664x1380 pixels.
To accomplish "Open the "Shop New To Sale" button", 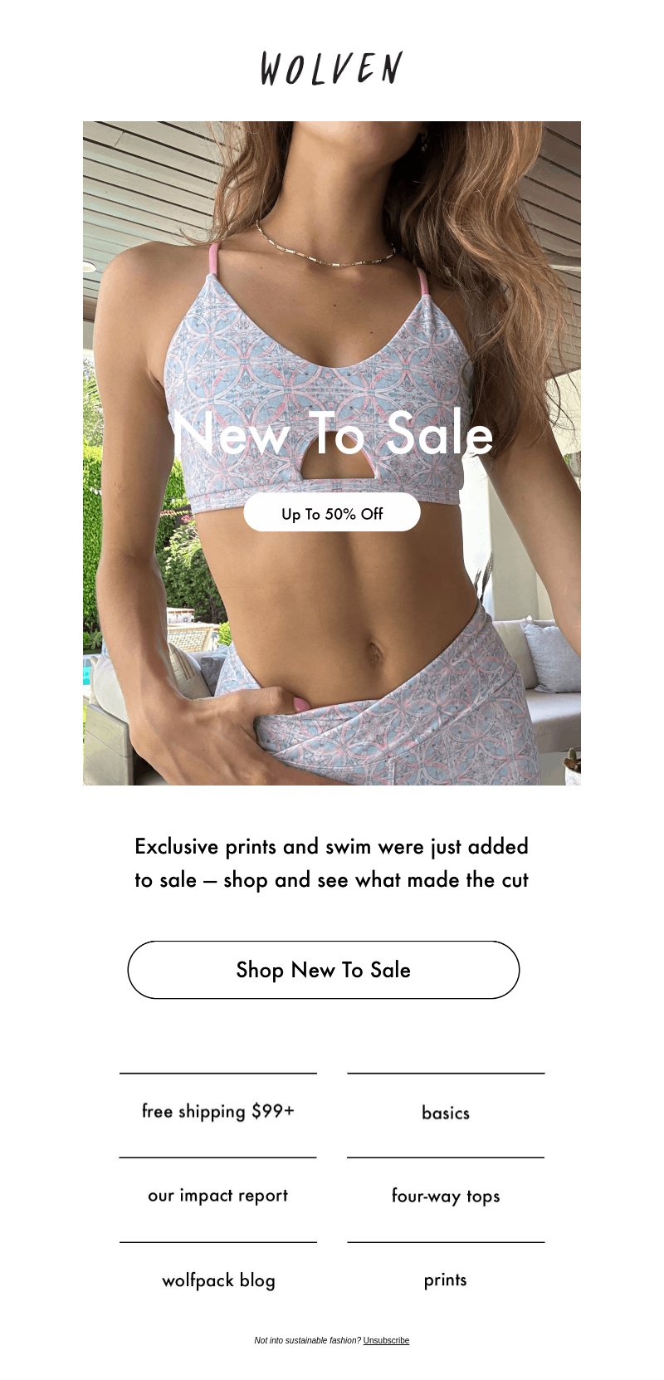I will [324, 970].
